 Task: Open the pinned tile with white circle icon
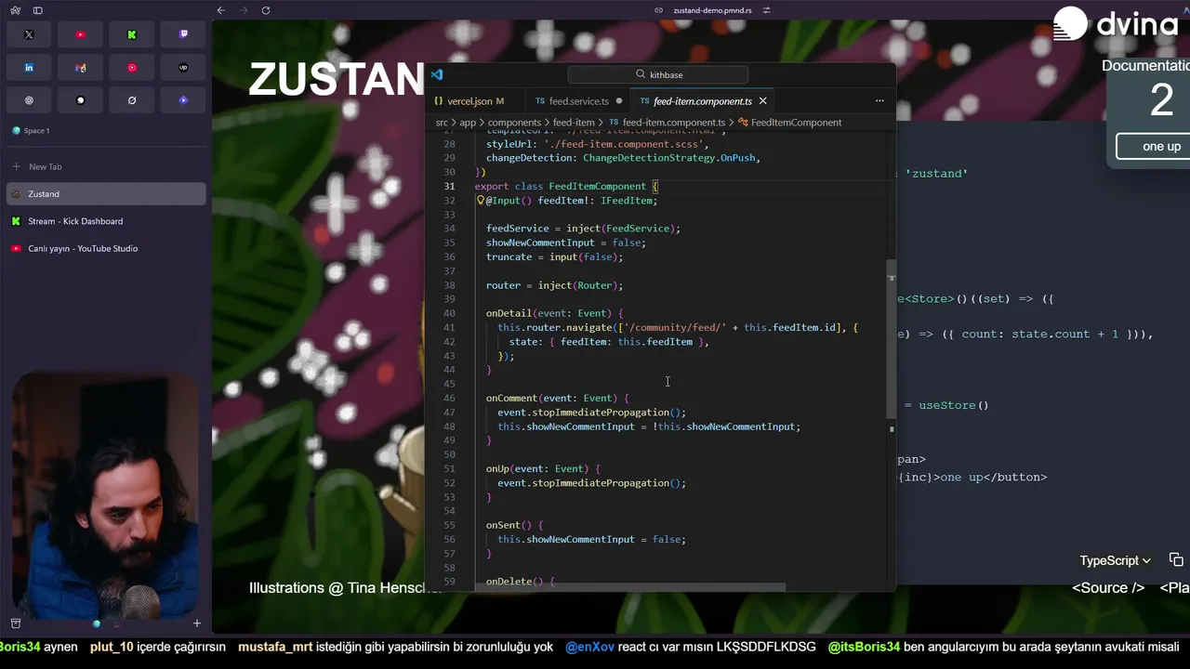point(81,100)
